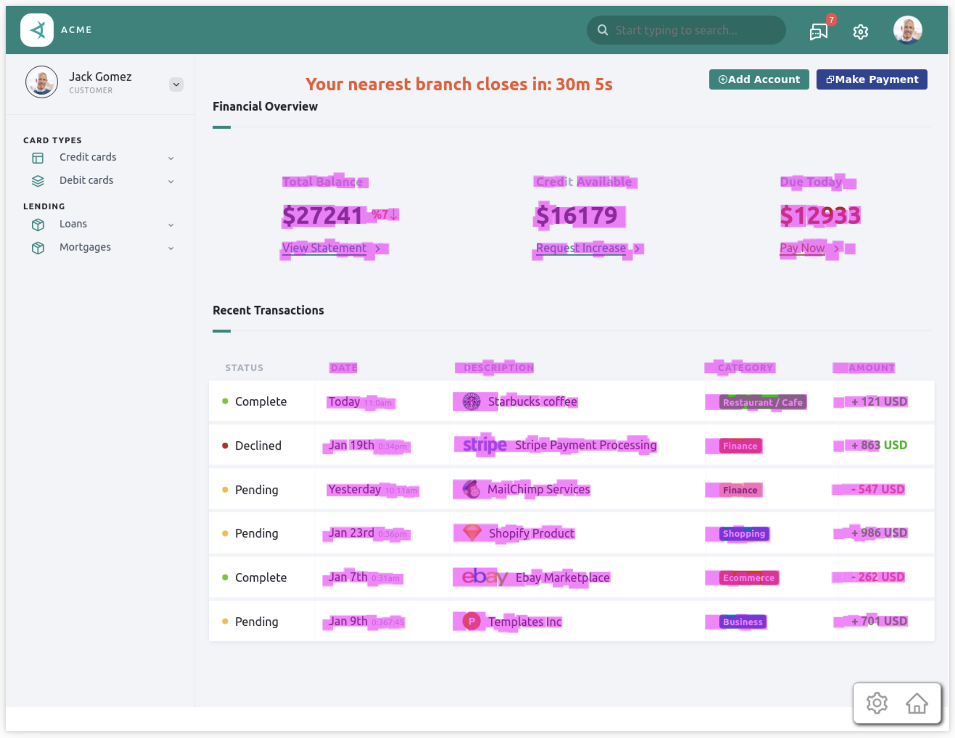The width and height of the screenshot is (955, 738).
Task: Click the Request Increase link
Action: click(581, 248)
